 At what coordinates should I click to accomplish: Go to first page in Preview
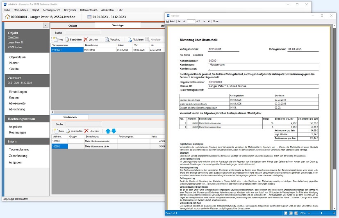[x=179, y=21]
